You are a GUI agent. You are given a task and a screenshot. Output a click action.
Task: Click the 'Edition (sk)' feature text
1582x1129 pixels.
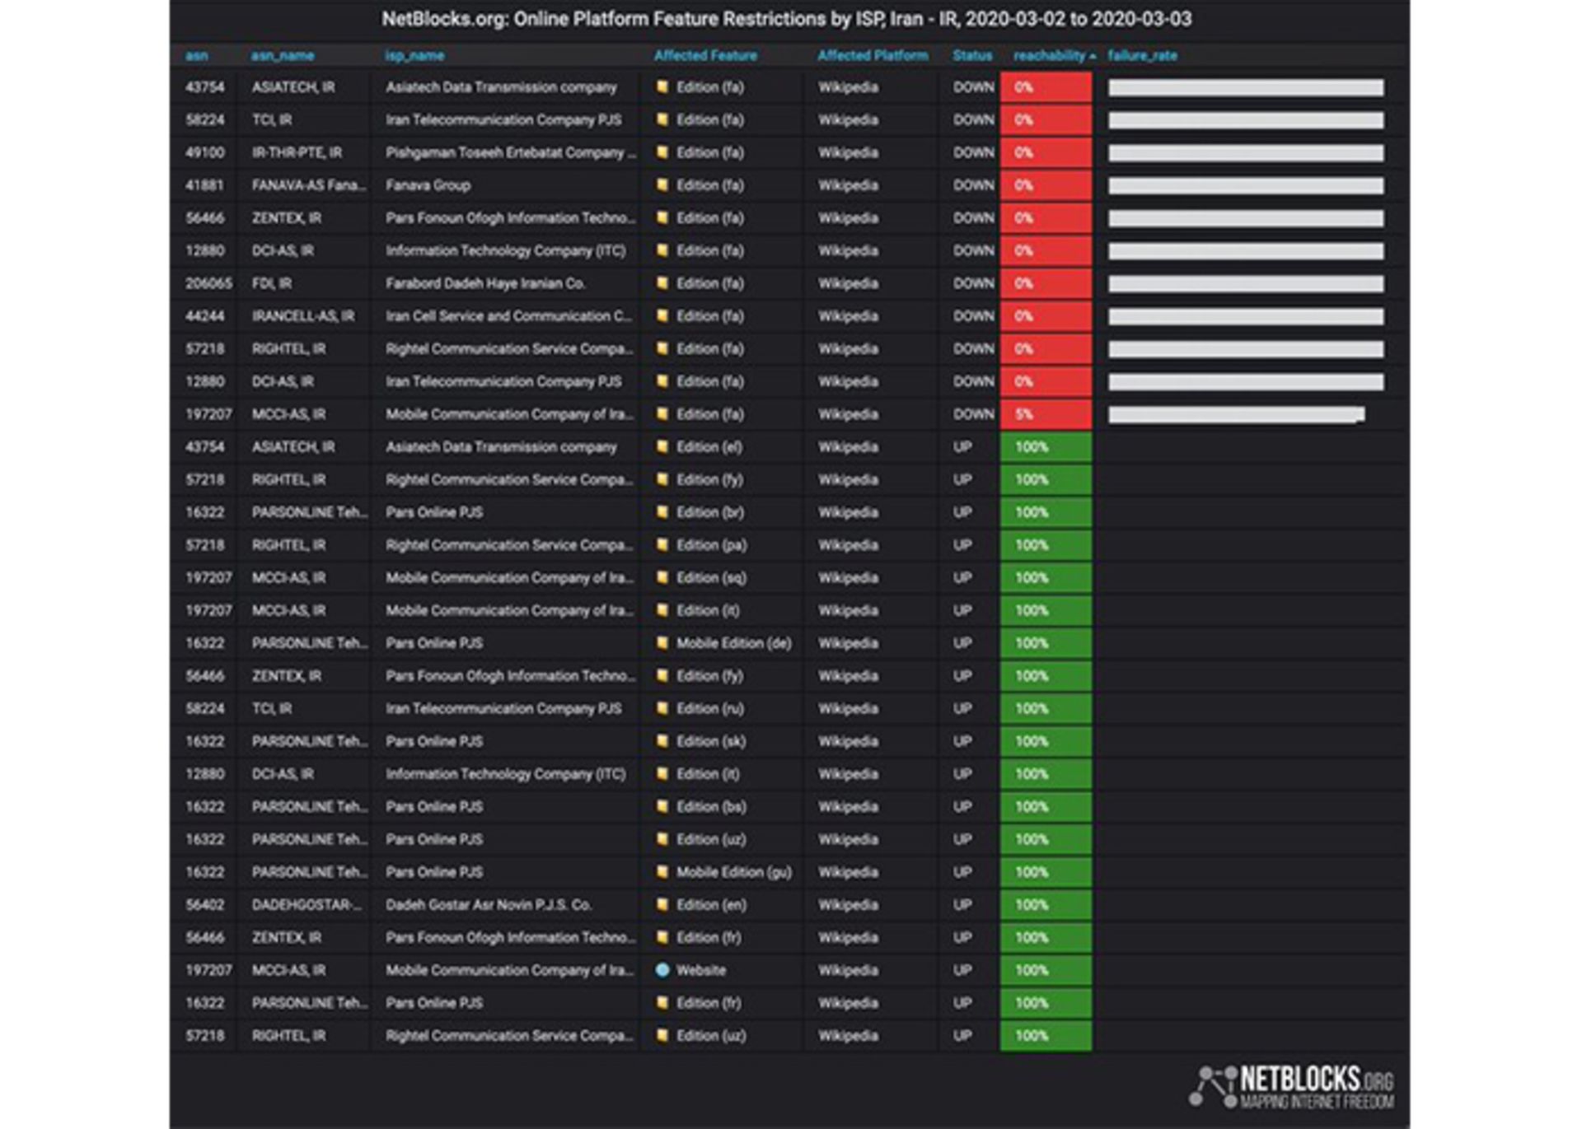710,741
